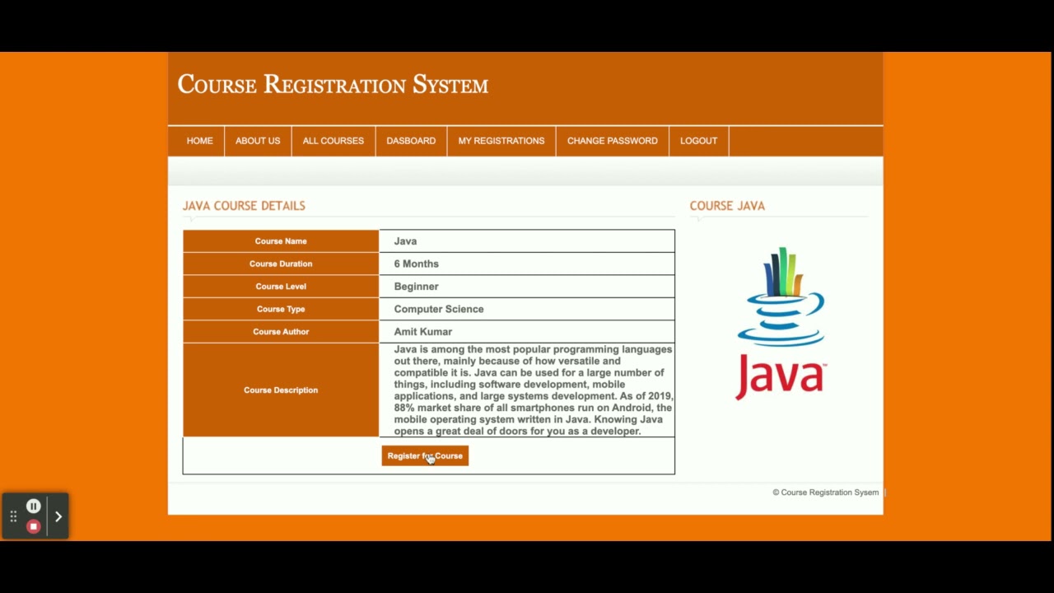
Task: Click the course name value Java
Action: click(x=405, y=241)
